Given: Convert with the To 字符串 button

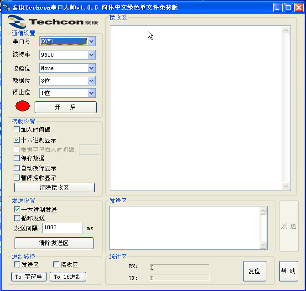Looking at the screenshot, I should (29, 276).
